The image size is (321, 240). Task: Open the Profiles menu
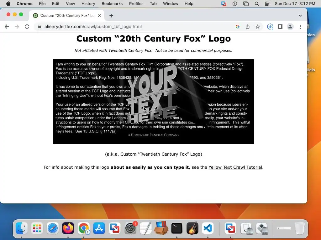[136, 3]
